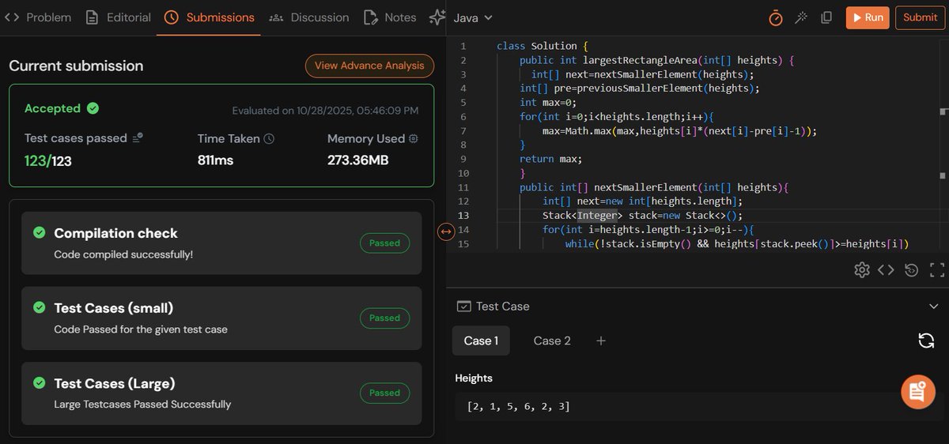949x444 pixels.
Task: Open the Discussion tab
Action: 308,17
